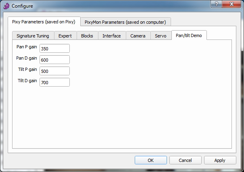Focus the Pan D gain value box
This screenshot has height=172, width=244.
click(x=54, y=60)
